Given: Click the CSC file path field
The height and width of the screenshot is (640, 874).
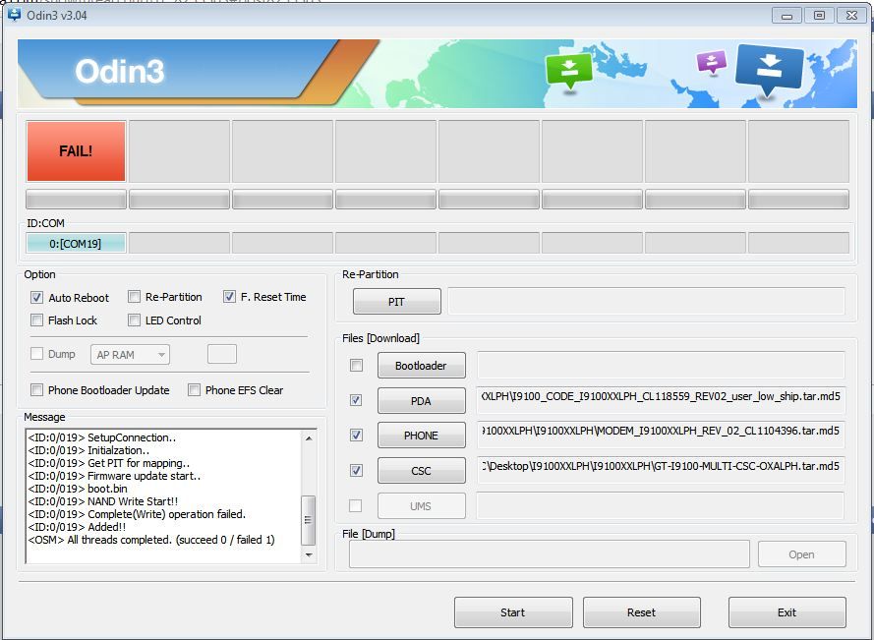Looking at the screenshot, I should (661, 470).
